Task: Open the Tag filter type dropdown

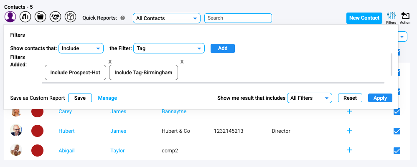Action: coord(169,48)
